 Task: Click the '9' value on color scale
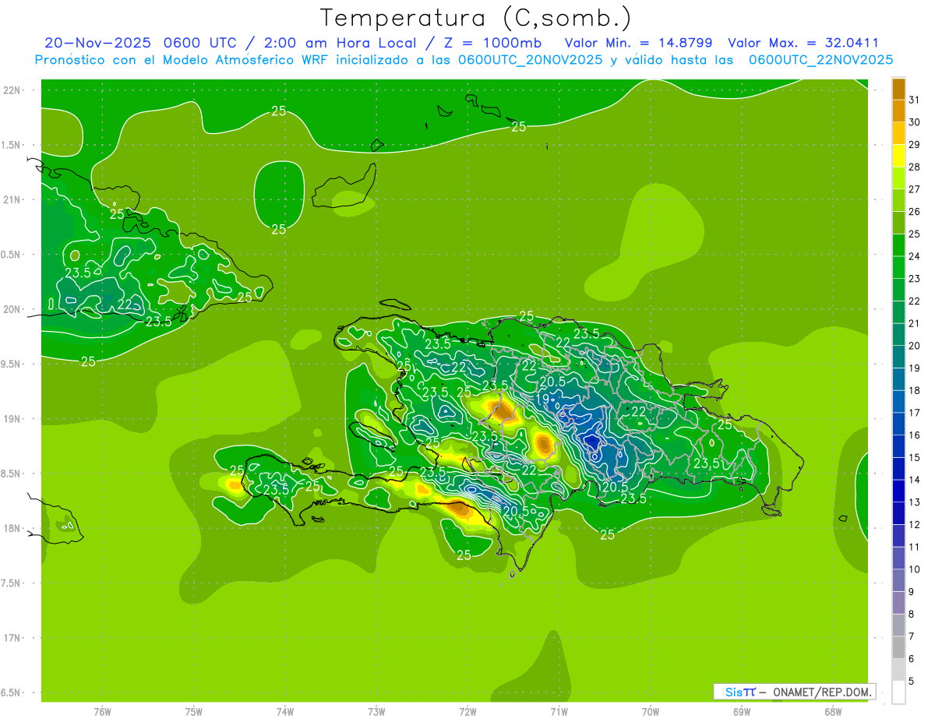tap(912, 592)
